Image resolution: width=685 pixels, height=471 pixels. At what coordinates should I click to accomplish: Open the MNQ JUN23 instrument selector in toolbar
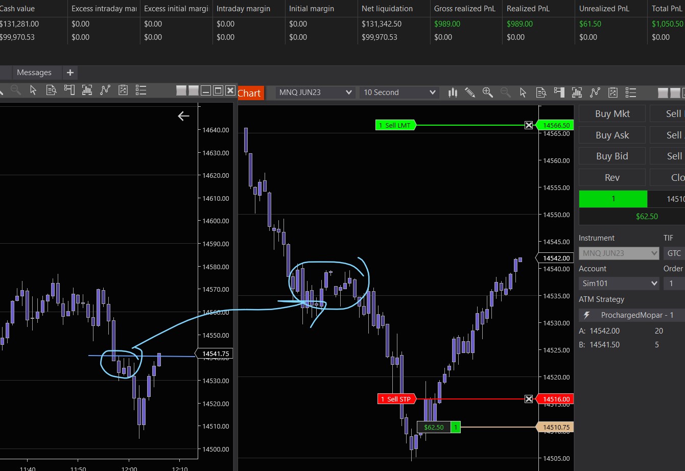[315, 92]
